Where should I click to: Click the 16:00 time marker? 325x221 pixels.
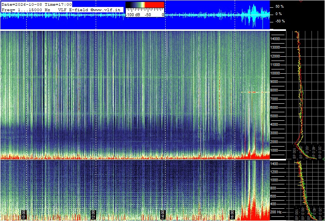232,214
